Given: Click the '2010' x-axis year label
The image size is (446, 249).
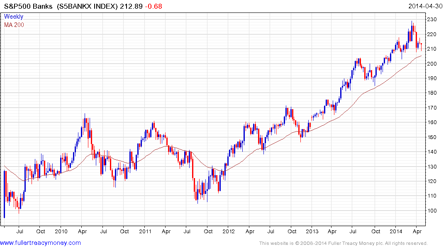Looking at the screenshot, I should pos(61,231).
